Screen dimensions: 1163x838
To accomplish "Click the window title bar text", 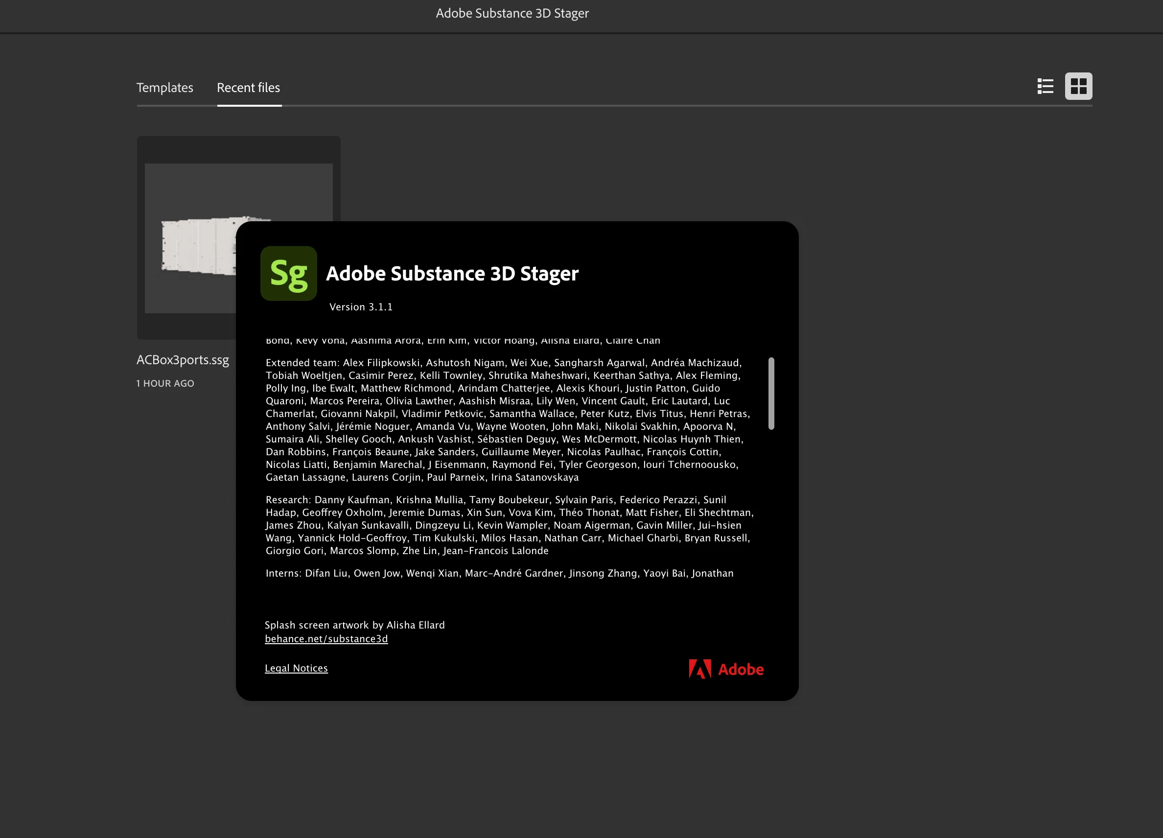I will (512, 13).
